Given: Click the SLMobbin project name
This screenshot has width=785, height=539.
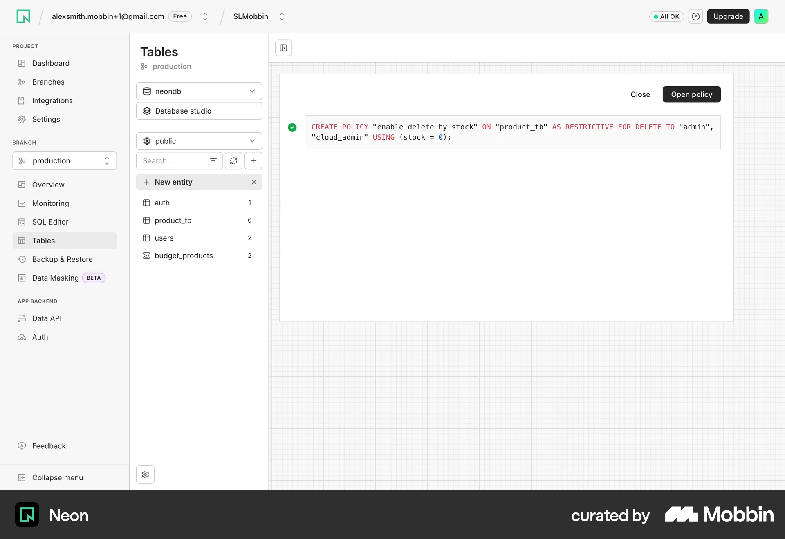Looking at the screenshot, I should pos(251,16).
